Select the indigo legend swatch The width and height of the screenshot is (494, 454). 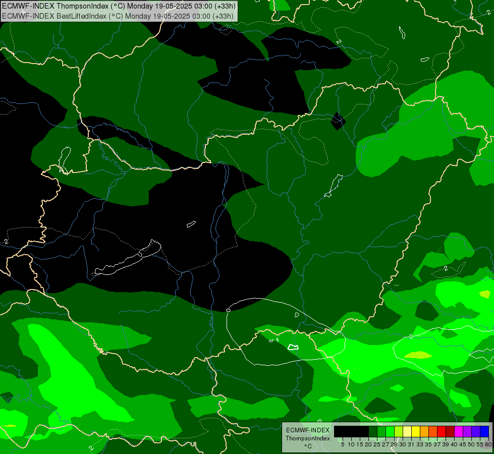(476, 431)
